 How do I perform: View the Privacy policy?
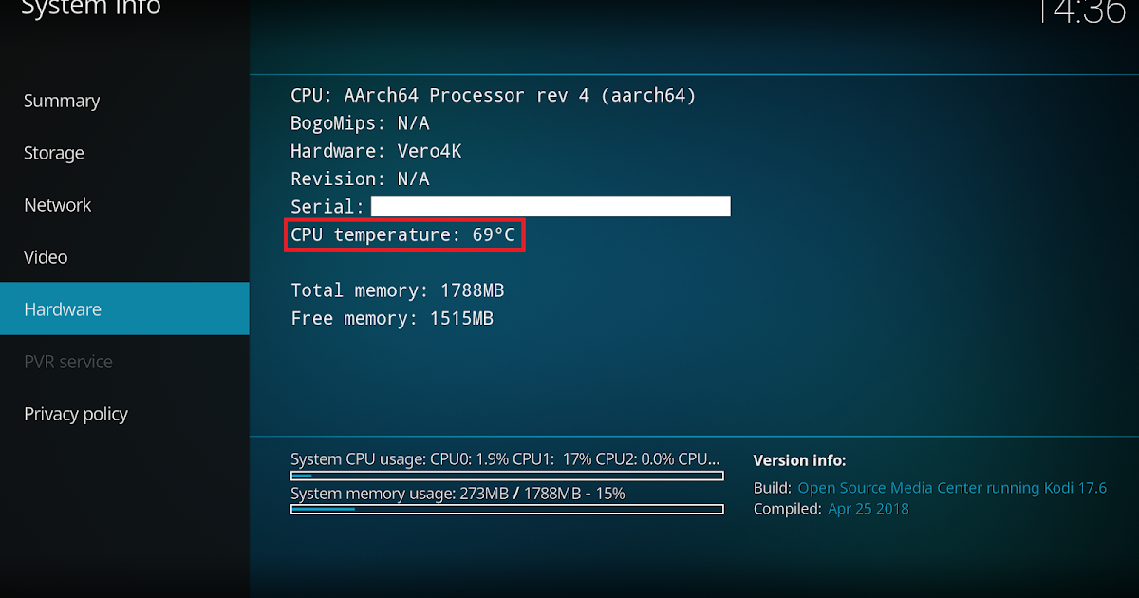(x=76, y=413)
